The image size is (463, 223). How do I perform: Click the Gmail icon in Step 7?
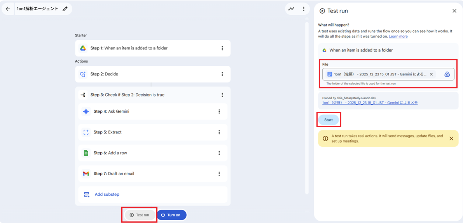(x=86, y=174)
